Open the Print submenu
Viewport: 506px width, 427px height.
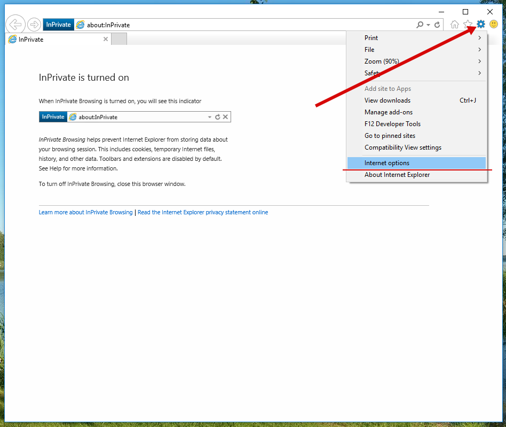click(x=416, y=38)
